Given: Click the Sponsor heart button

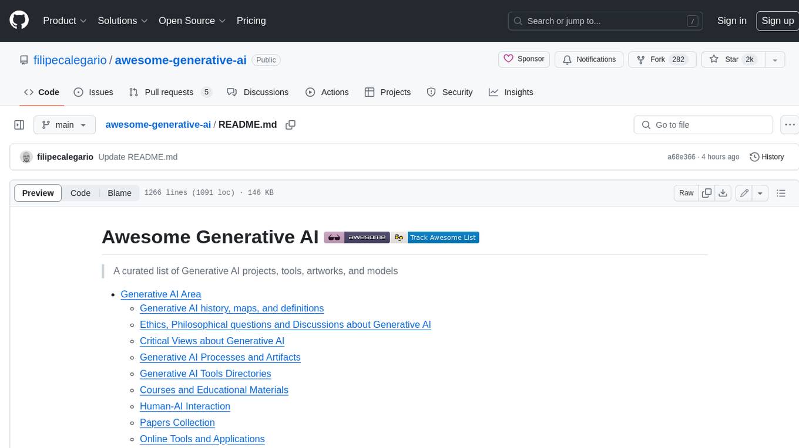Looking at the screenshot, I should click(x=524, y=59).
